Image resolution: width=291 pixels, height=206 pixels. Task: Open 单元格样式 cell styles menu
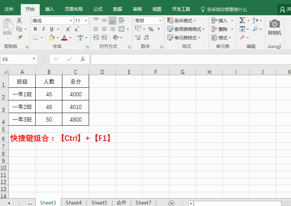pos(184,38)
